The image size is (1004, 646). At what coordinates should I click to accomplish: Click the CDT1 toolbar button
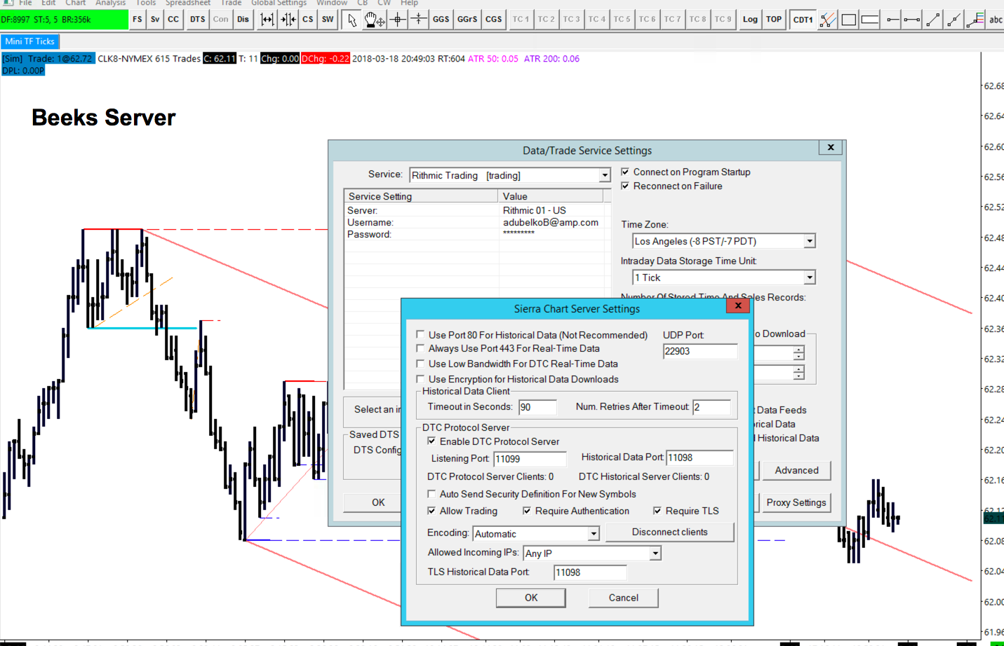(803, 20)
